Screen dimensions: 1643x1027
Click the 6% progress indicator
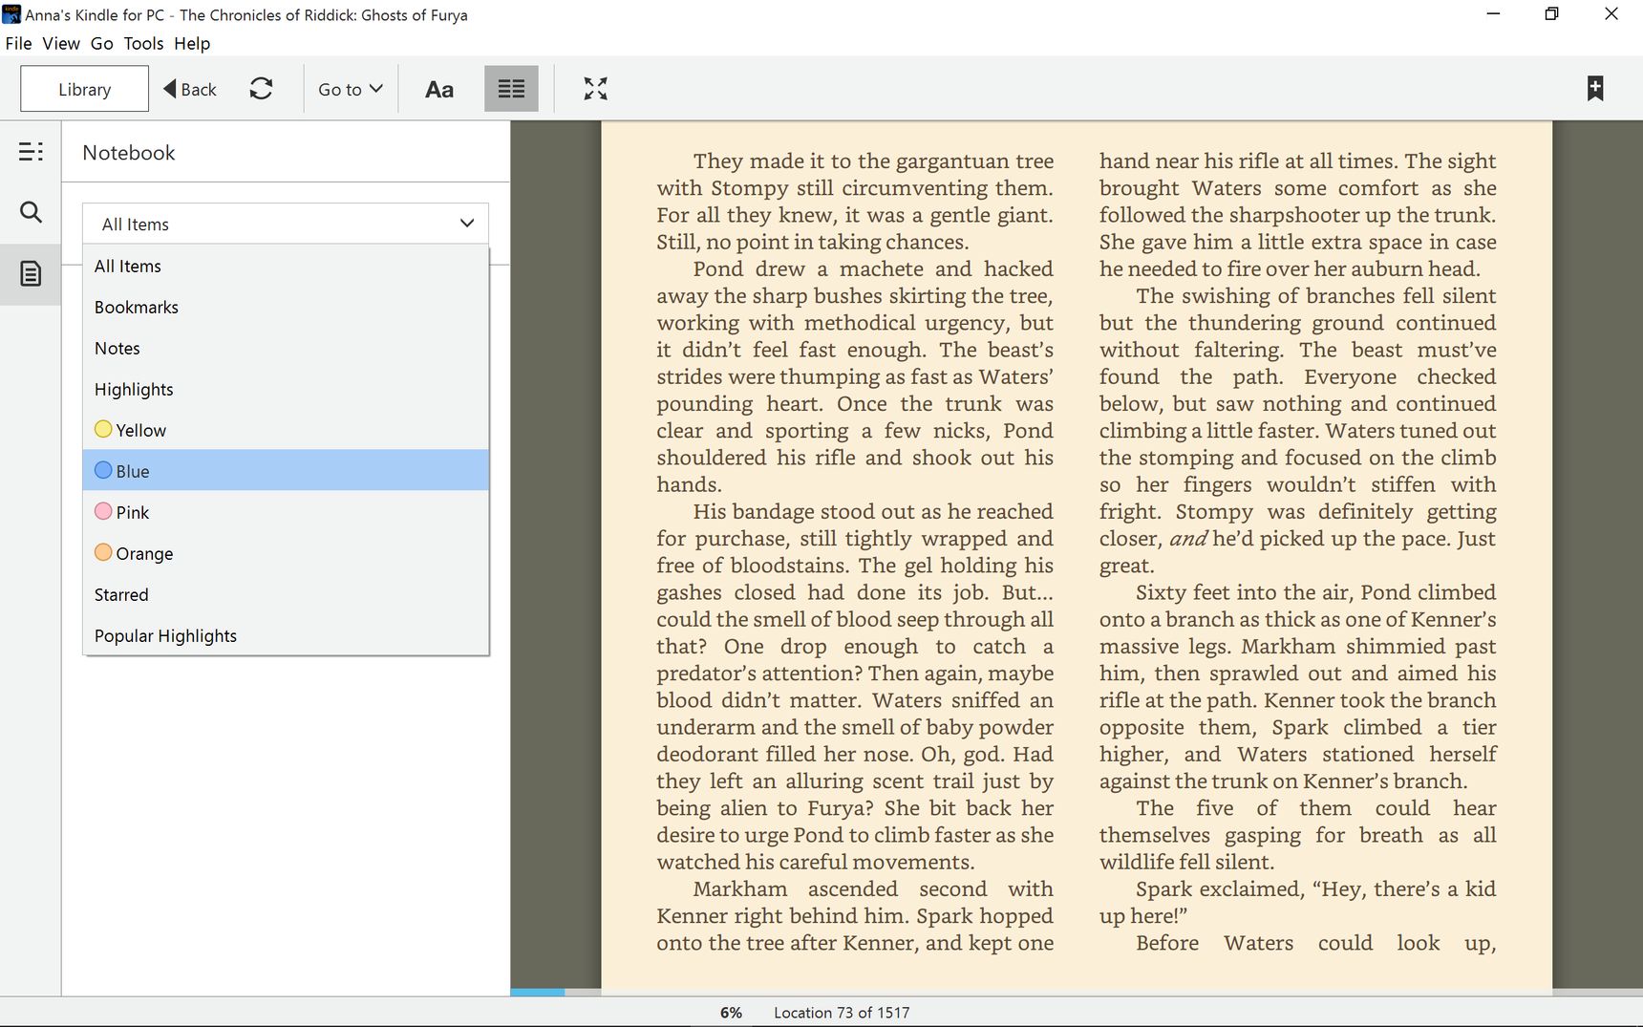pos(731,1013)
